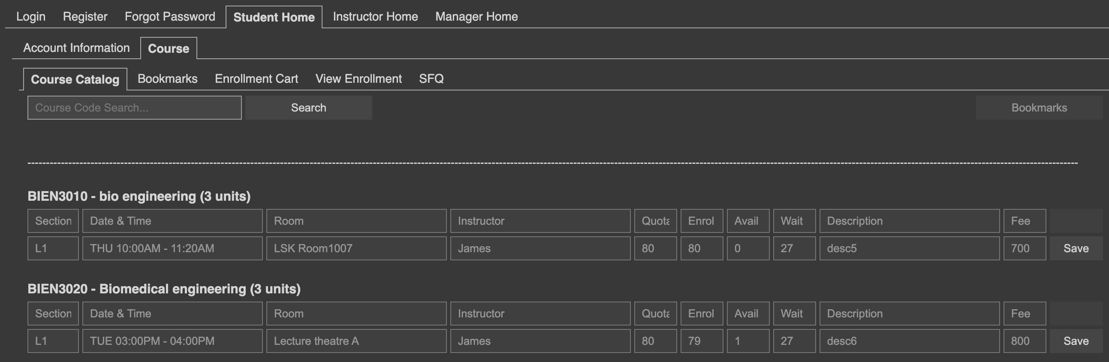Switch to the Bookmarks tab

[167, 79]
